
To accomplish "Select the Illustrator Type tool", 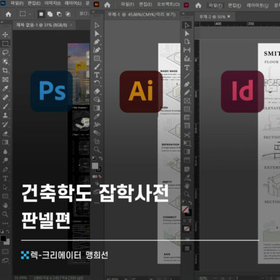I will (97, 75).
